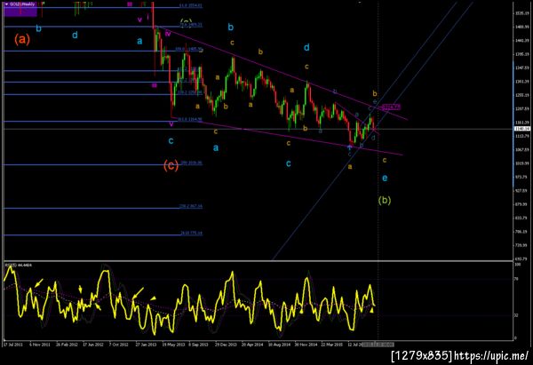This screenshot has height=365, width=533.
Task: Click the long yellow arrow near 27 Jan 2013 in RSI
Action: (138, 293)
